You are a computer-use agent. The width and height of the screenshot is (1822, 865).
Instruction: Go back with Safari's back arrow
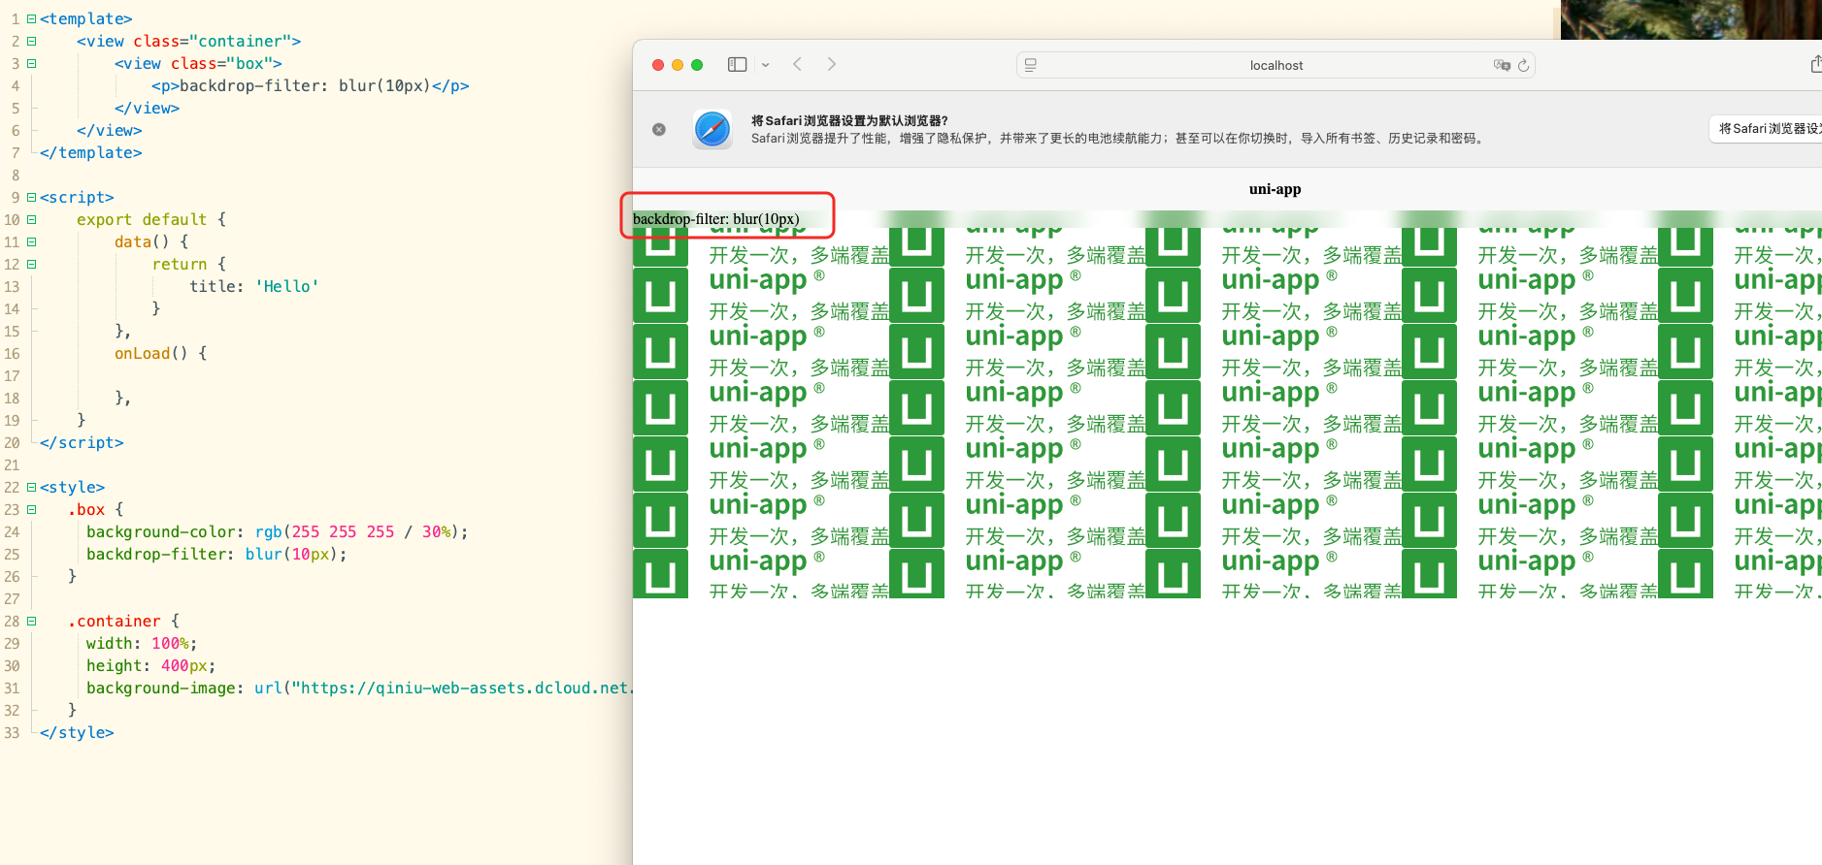[x=797, y=64]
